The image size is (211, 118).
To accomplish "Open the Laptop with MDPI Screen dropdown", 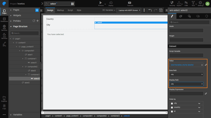I will (x=129, y=10).
